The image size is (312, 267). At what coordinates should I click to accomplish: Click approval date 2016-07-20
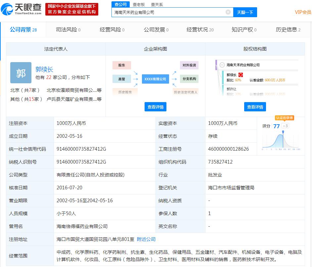69,188
